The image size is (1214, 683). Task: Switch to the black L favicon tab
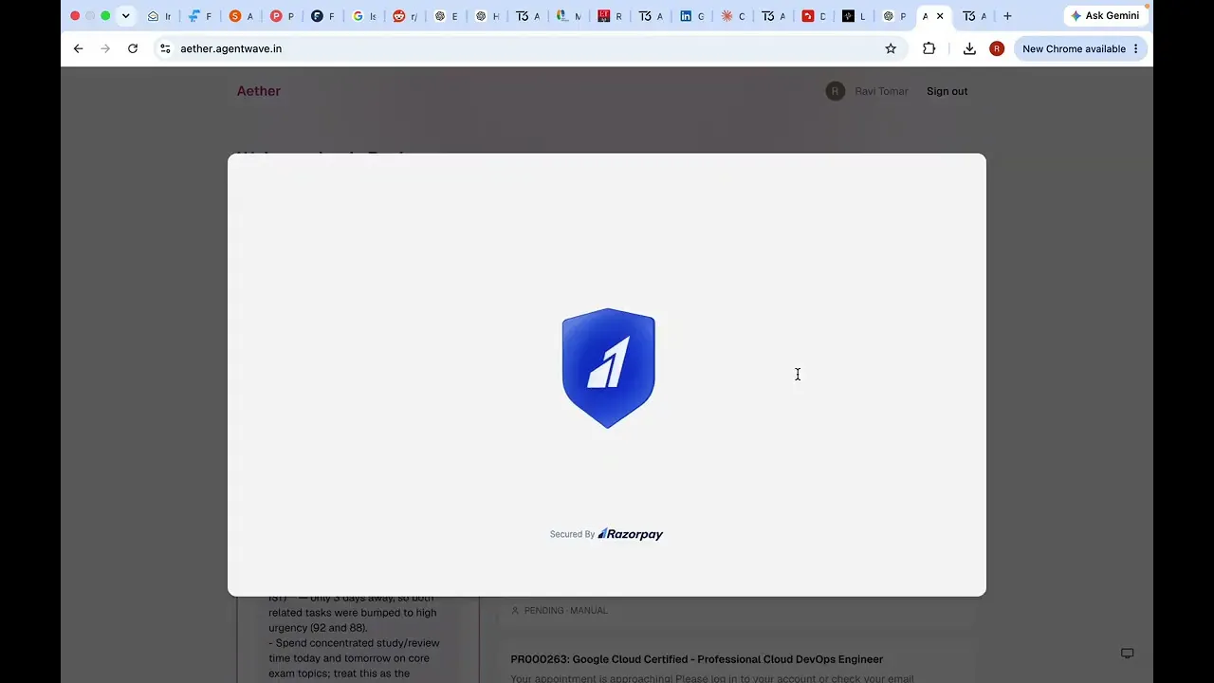854,16
